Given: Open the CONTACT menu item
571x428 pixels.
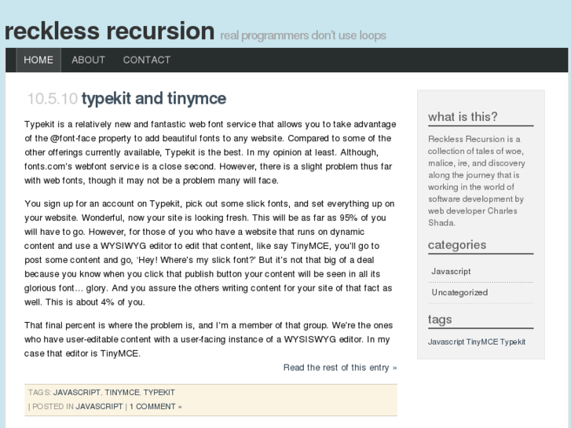Looking at the screenshot, I should point(147,60).
